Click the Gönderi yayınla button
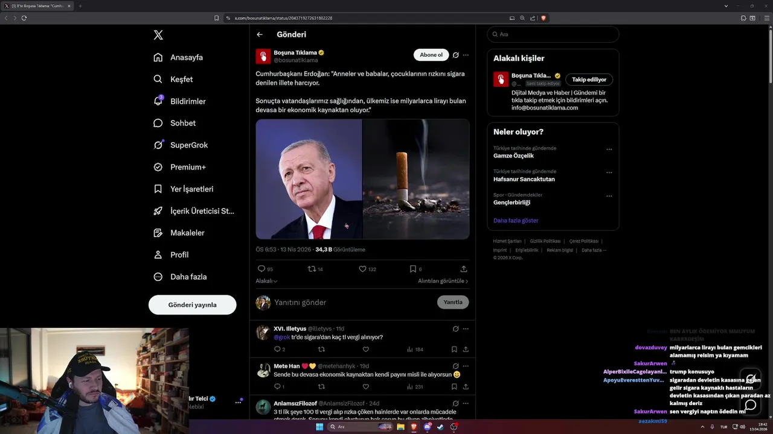This screenshot has width=773, height=434. 192,305
